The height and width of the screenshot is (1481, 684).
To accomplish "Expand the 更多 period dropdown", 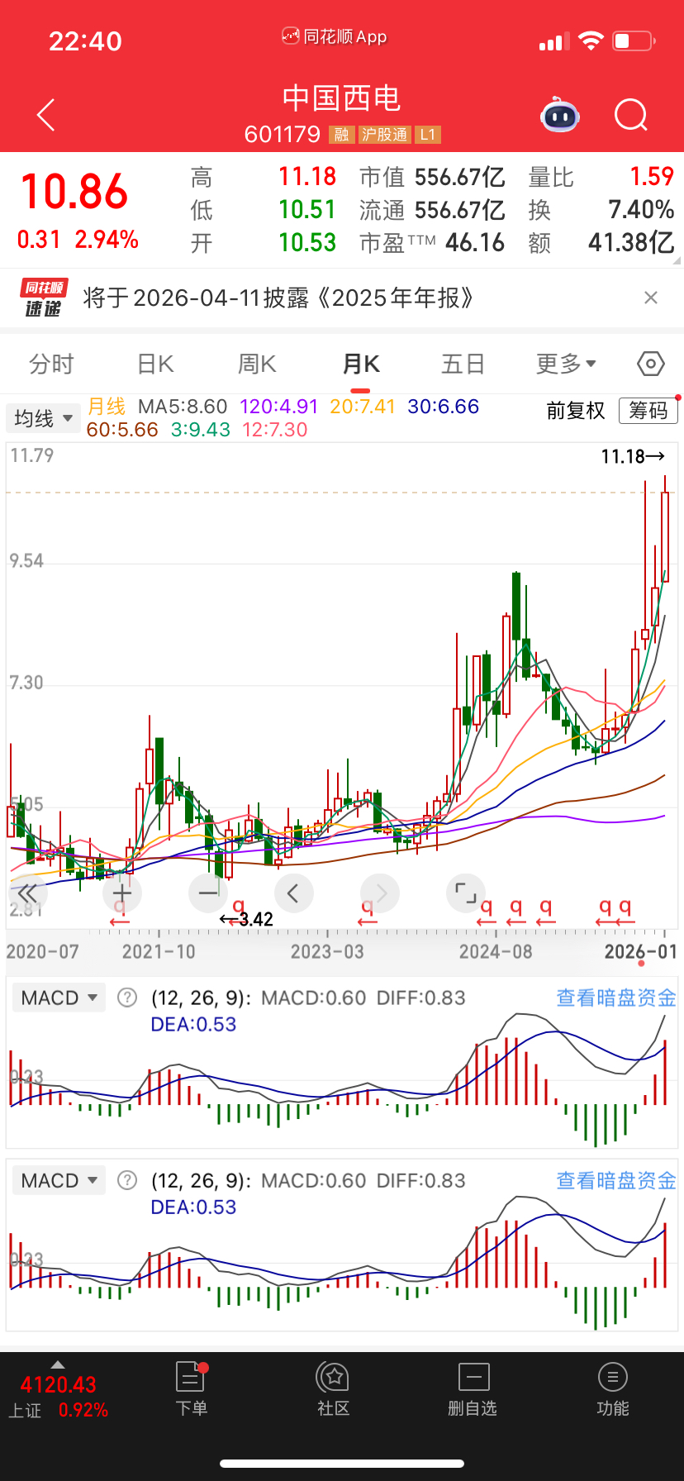I will click(566, 364).
